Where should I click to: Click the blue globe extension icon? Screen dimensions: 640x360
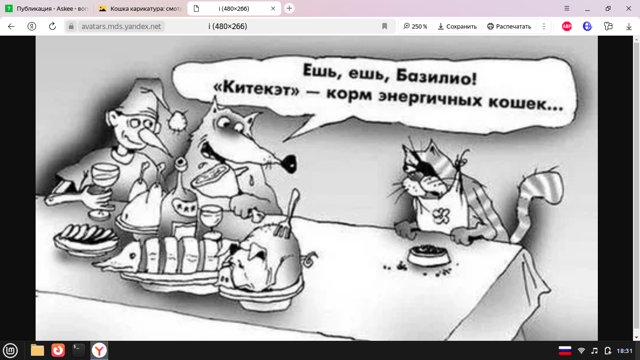[x=588, y=26]
